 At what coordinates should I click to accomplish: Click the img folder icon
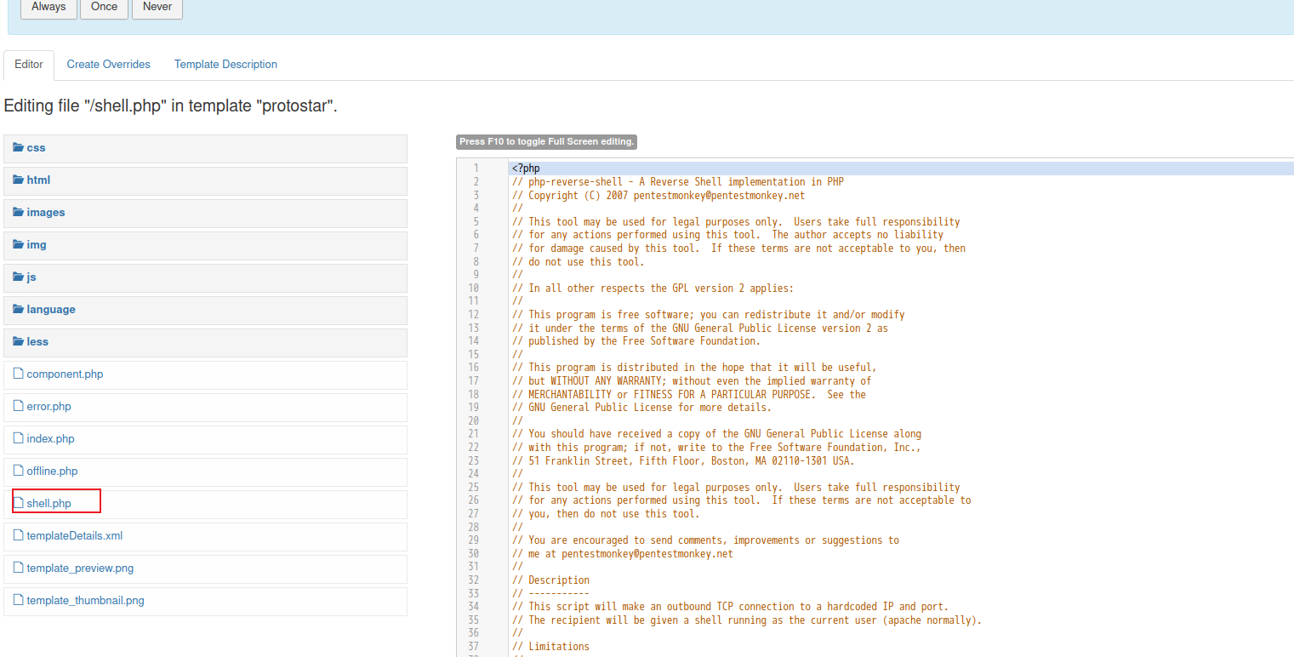click(19, 244)
